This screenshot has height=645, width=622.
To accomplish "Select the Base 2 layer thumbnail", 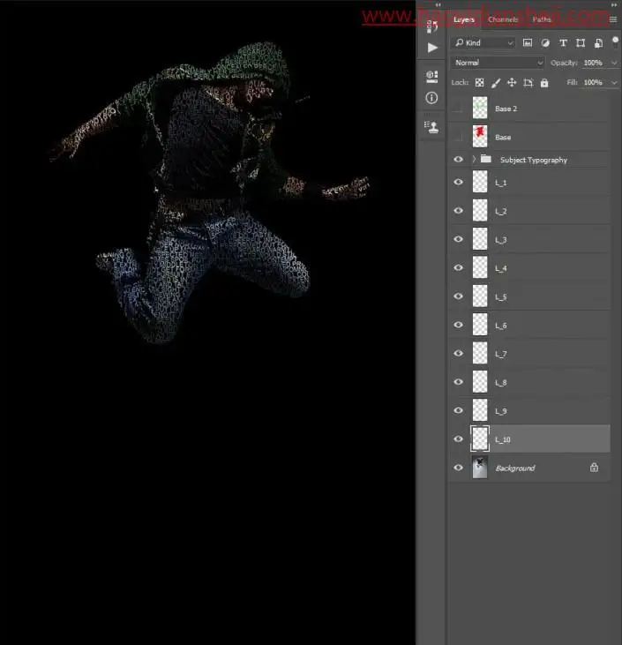I will click(x=480, y=109).
